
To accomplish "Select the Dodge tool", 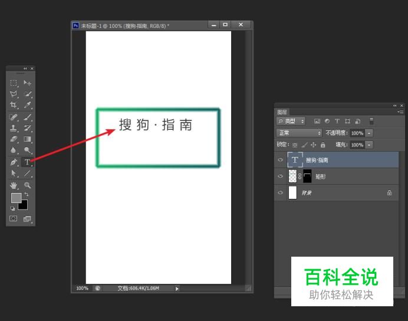I will pyautogui.click(x=27, y=150).
